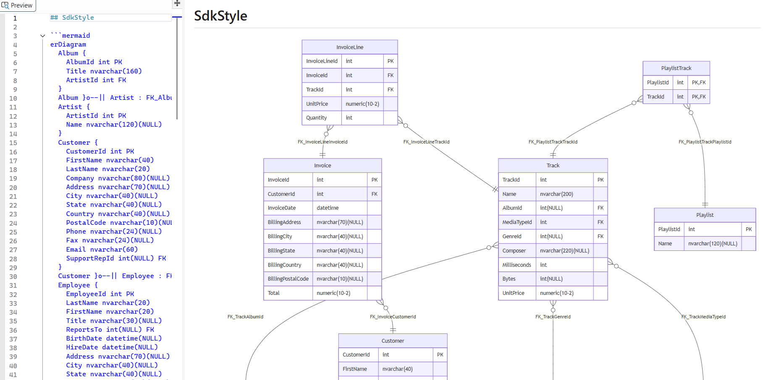
Task: Click FK_InvoiceLineInvoiceId relationship label
Action: tap(322, 142)
